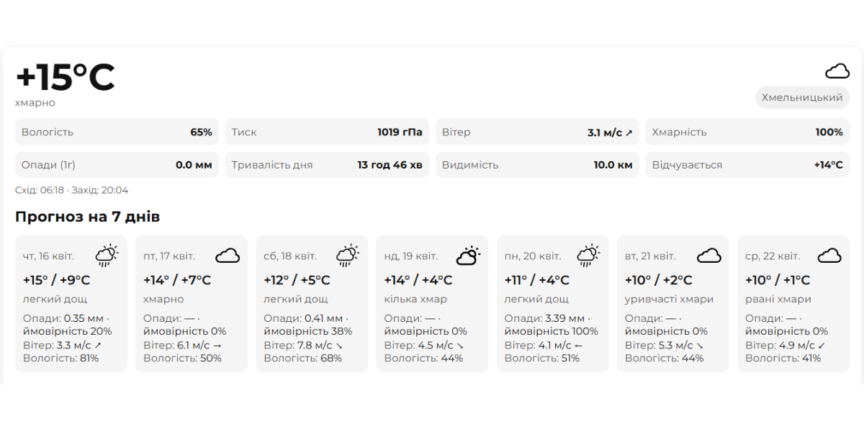Click the Прогноз на 7 днів heading
Screen dimensions: 864x432
point(87,217)
